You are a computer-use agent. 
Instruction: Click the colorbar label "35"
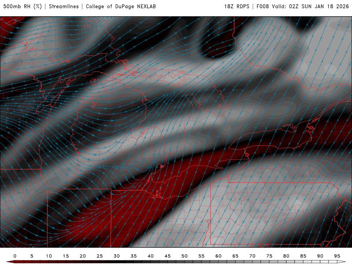pos(134,256)
